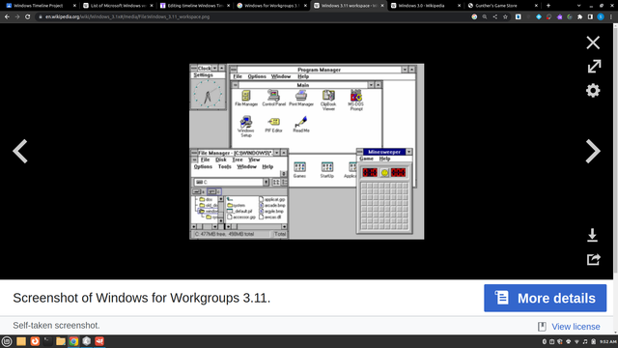618x348 pixels.
Task: Open the View license link
Action: (576, 327)
